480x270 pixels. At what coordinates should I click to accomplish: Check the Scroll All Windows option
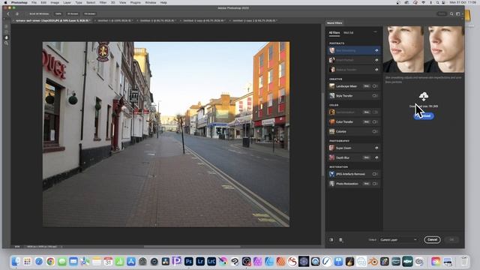click(x=39, y=13)
